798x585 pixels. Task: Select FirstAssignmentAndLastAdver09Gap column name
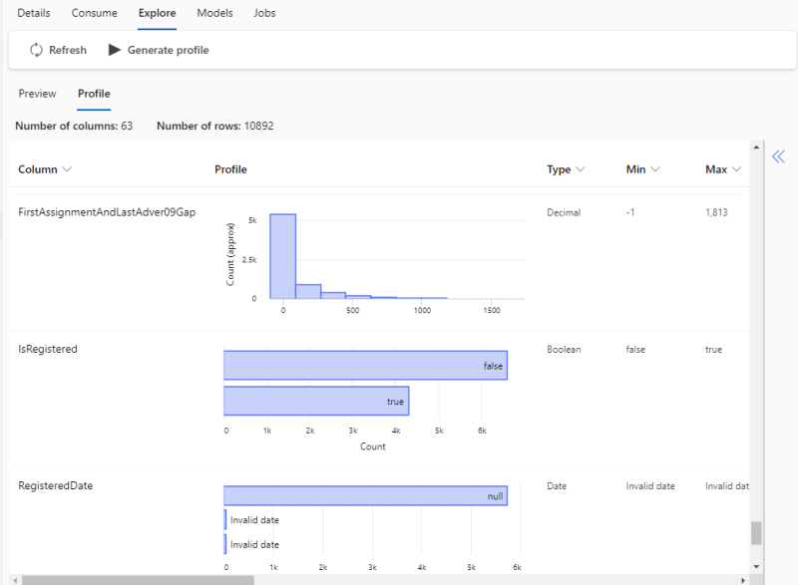click(107, 212)
